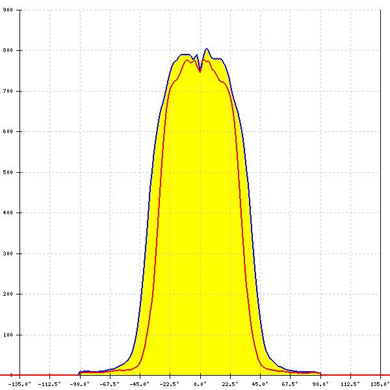Click the -22.5° x-axis label
Viewport: 390px width, 390px height.
(170, 384)
